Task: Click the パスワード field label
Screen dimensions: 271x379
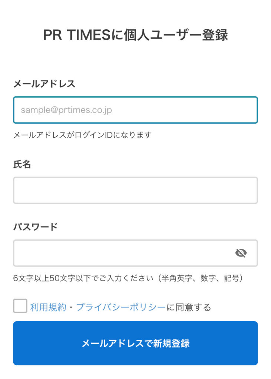Action: pos(35,227)
